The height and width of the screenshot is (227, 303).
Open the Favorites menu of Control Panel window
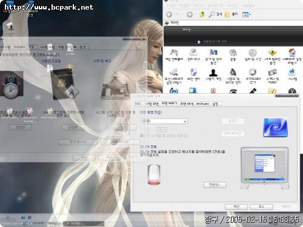[x=216, y=5]
